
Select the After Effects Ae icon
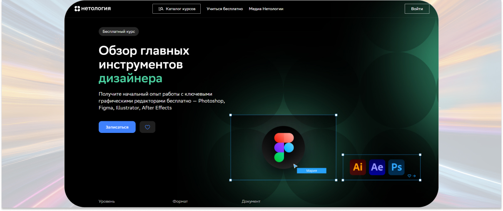tap(377, 167)
